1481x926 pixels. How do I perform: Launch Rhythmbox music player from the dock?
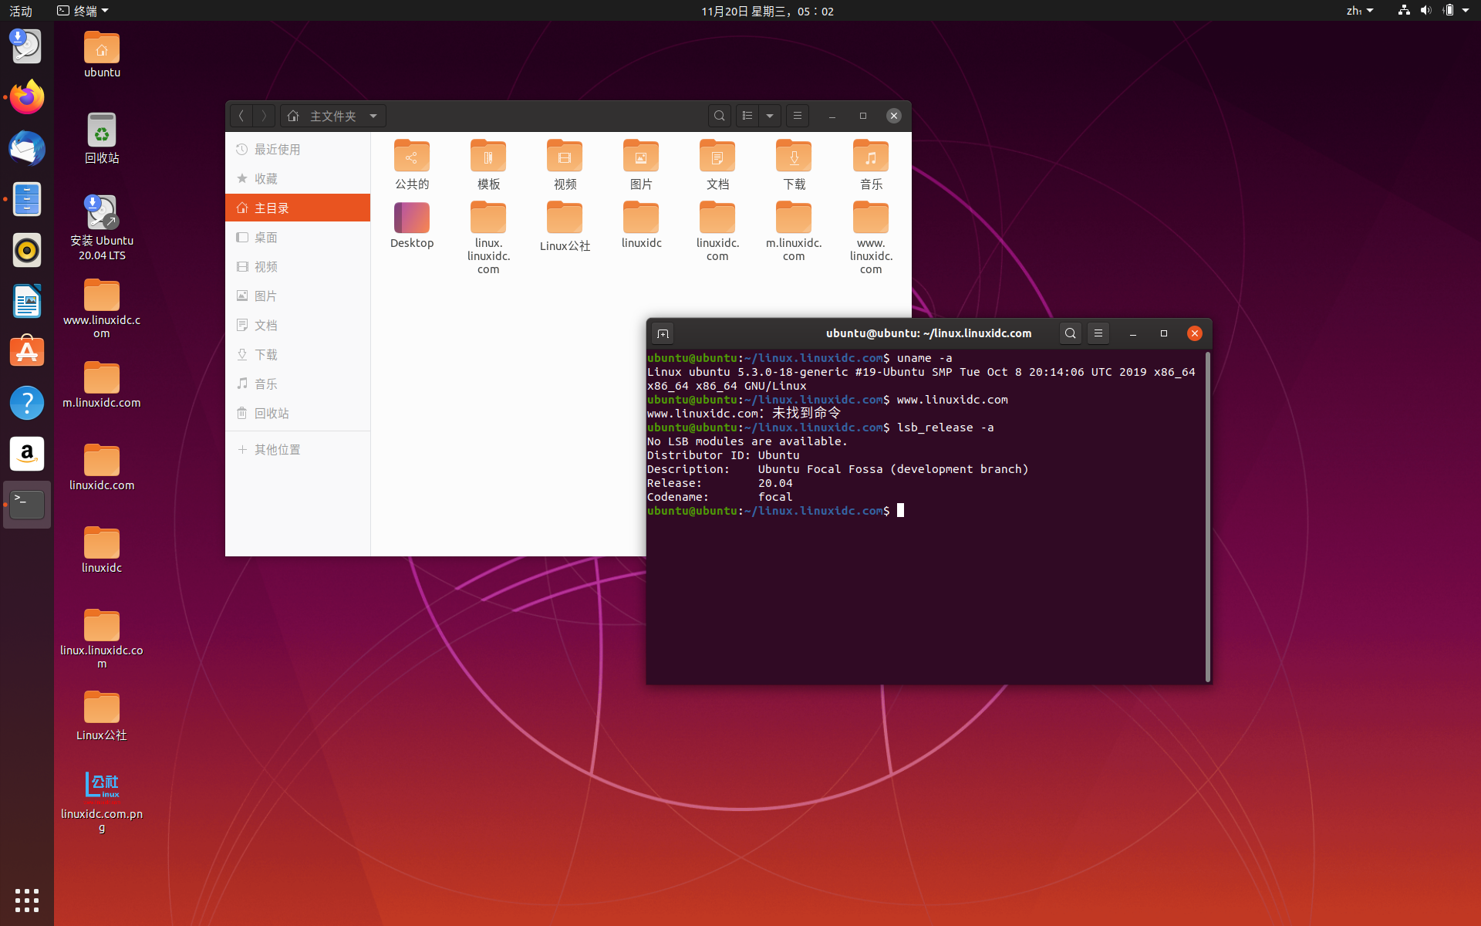(26, 250)
